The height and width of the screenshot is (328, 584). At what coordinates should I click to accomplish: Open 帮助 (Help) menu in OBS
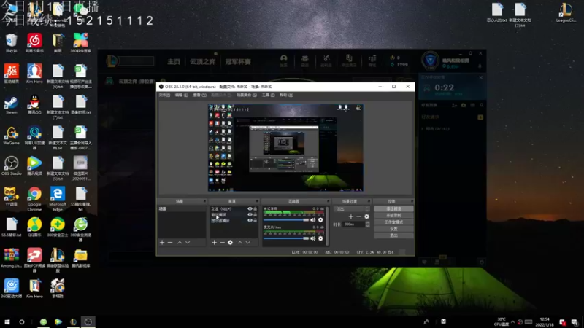(286, 95)
